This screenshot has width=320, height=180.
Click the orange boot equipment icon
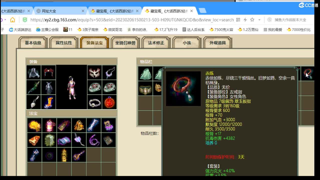48,102
